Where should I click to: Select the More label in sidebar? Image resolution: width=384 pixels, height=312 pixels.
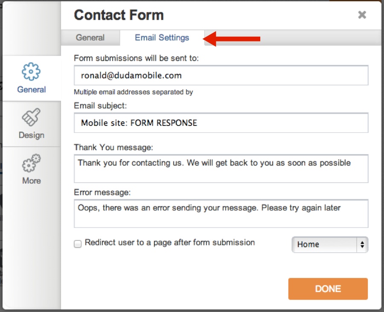click(x=31, y=181)
